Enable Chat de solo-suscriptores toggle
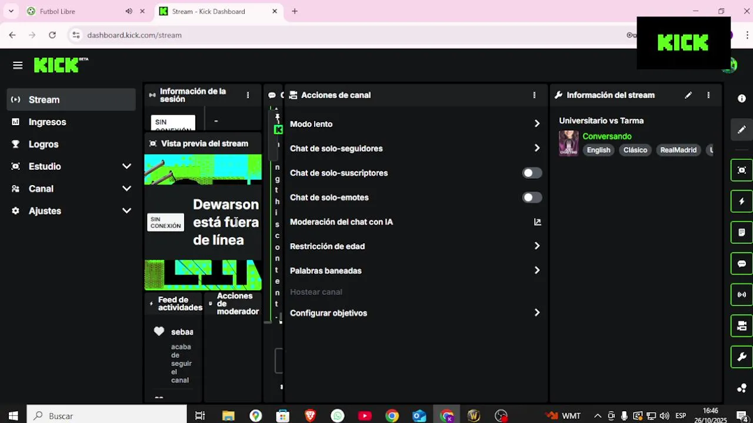 tap(532, 173)
